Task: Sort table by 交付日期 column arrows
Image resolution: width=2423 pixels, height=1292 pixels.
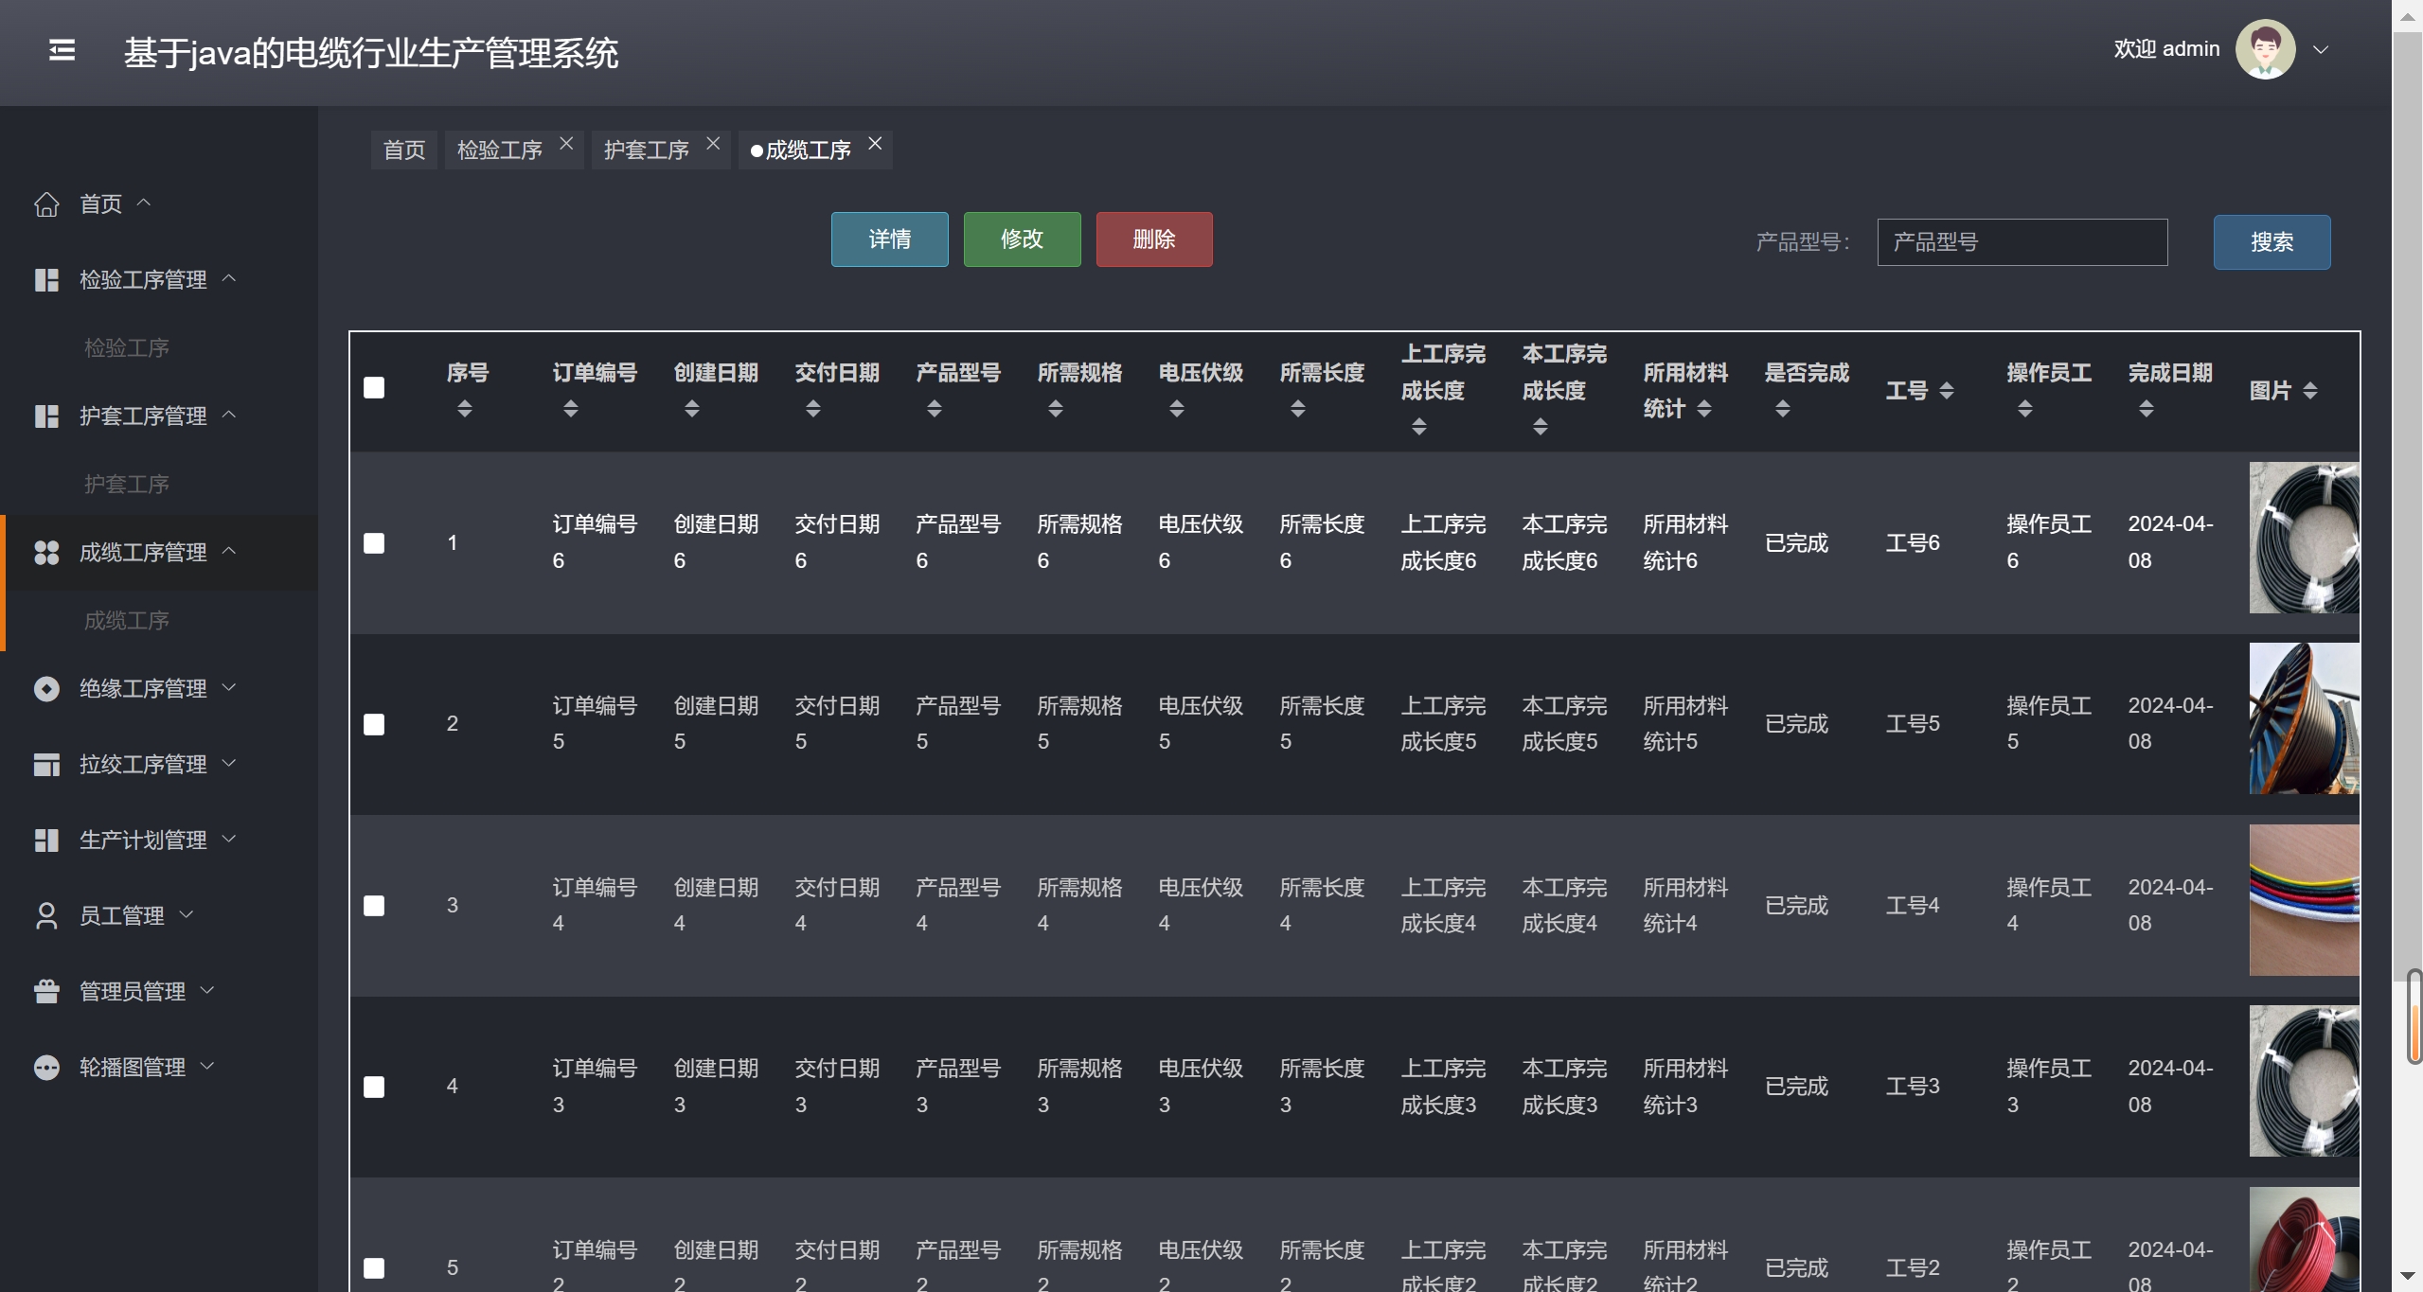Action: click(812, 409)
